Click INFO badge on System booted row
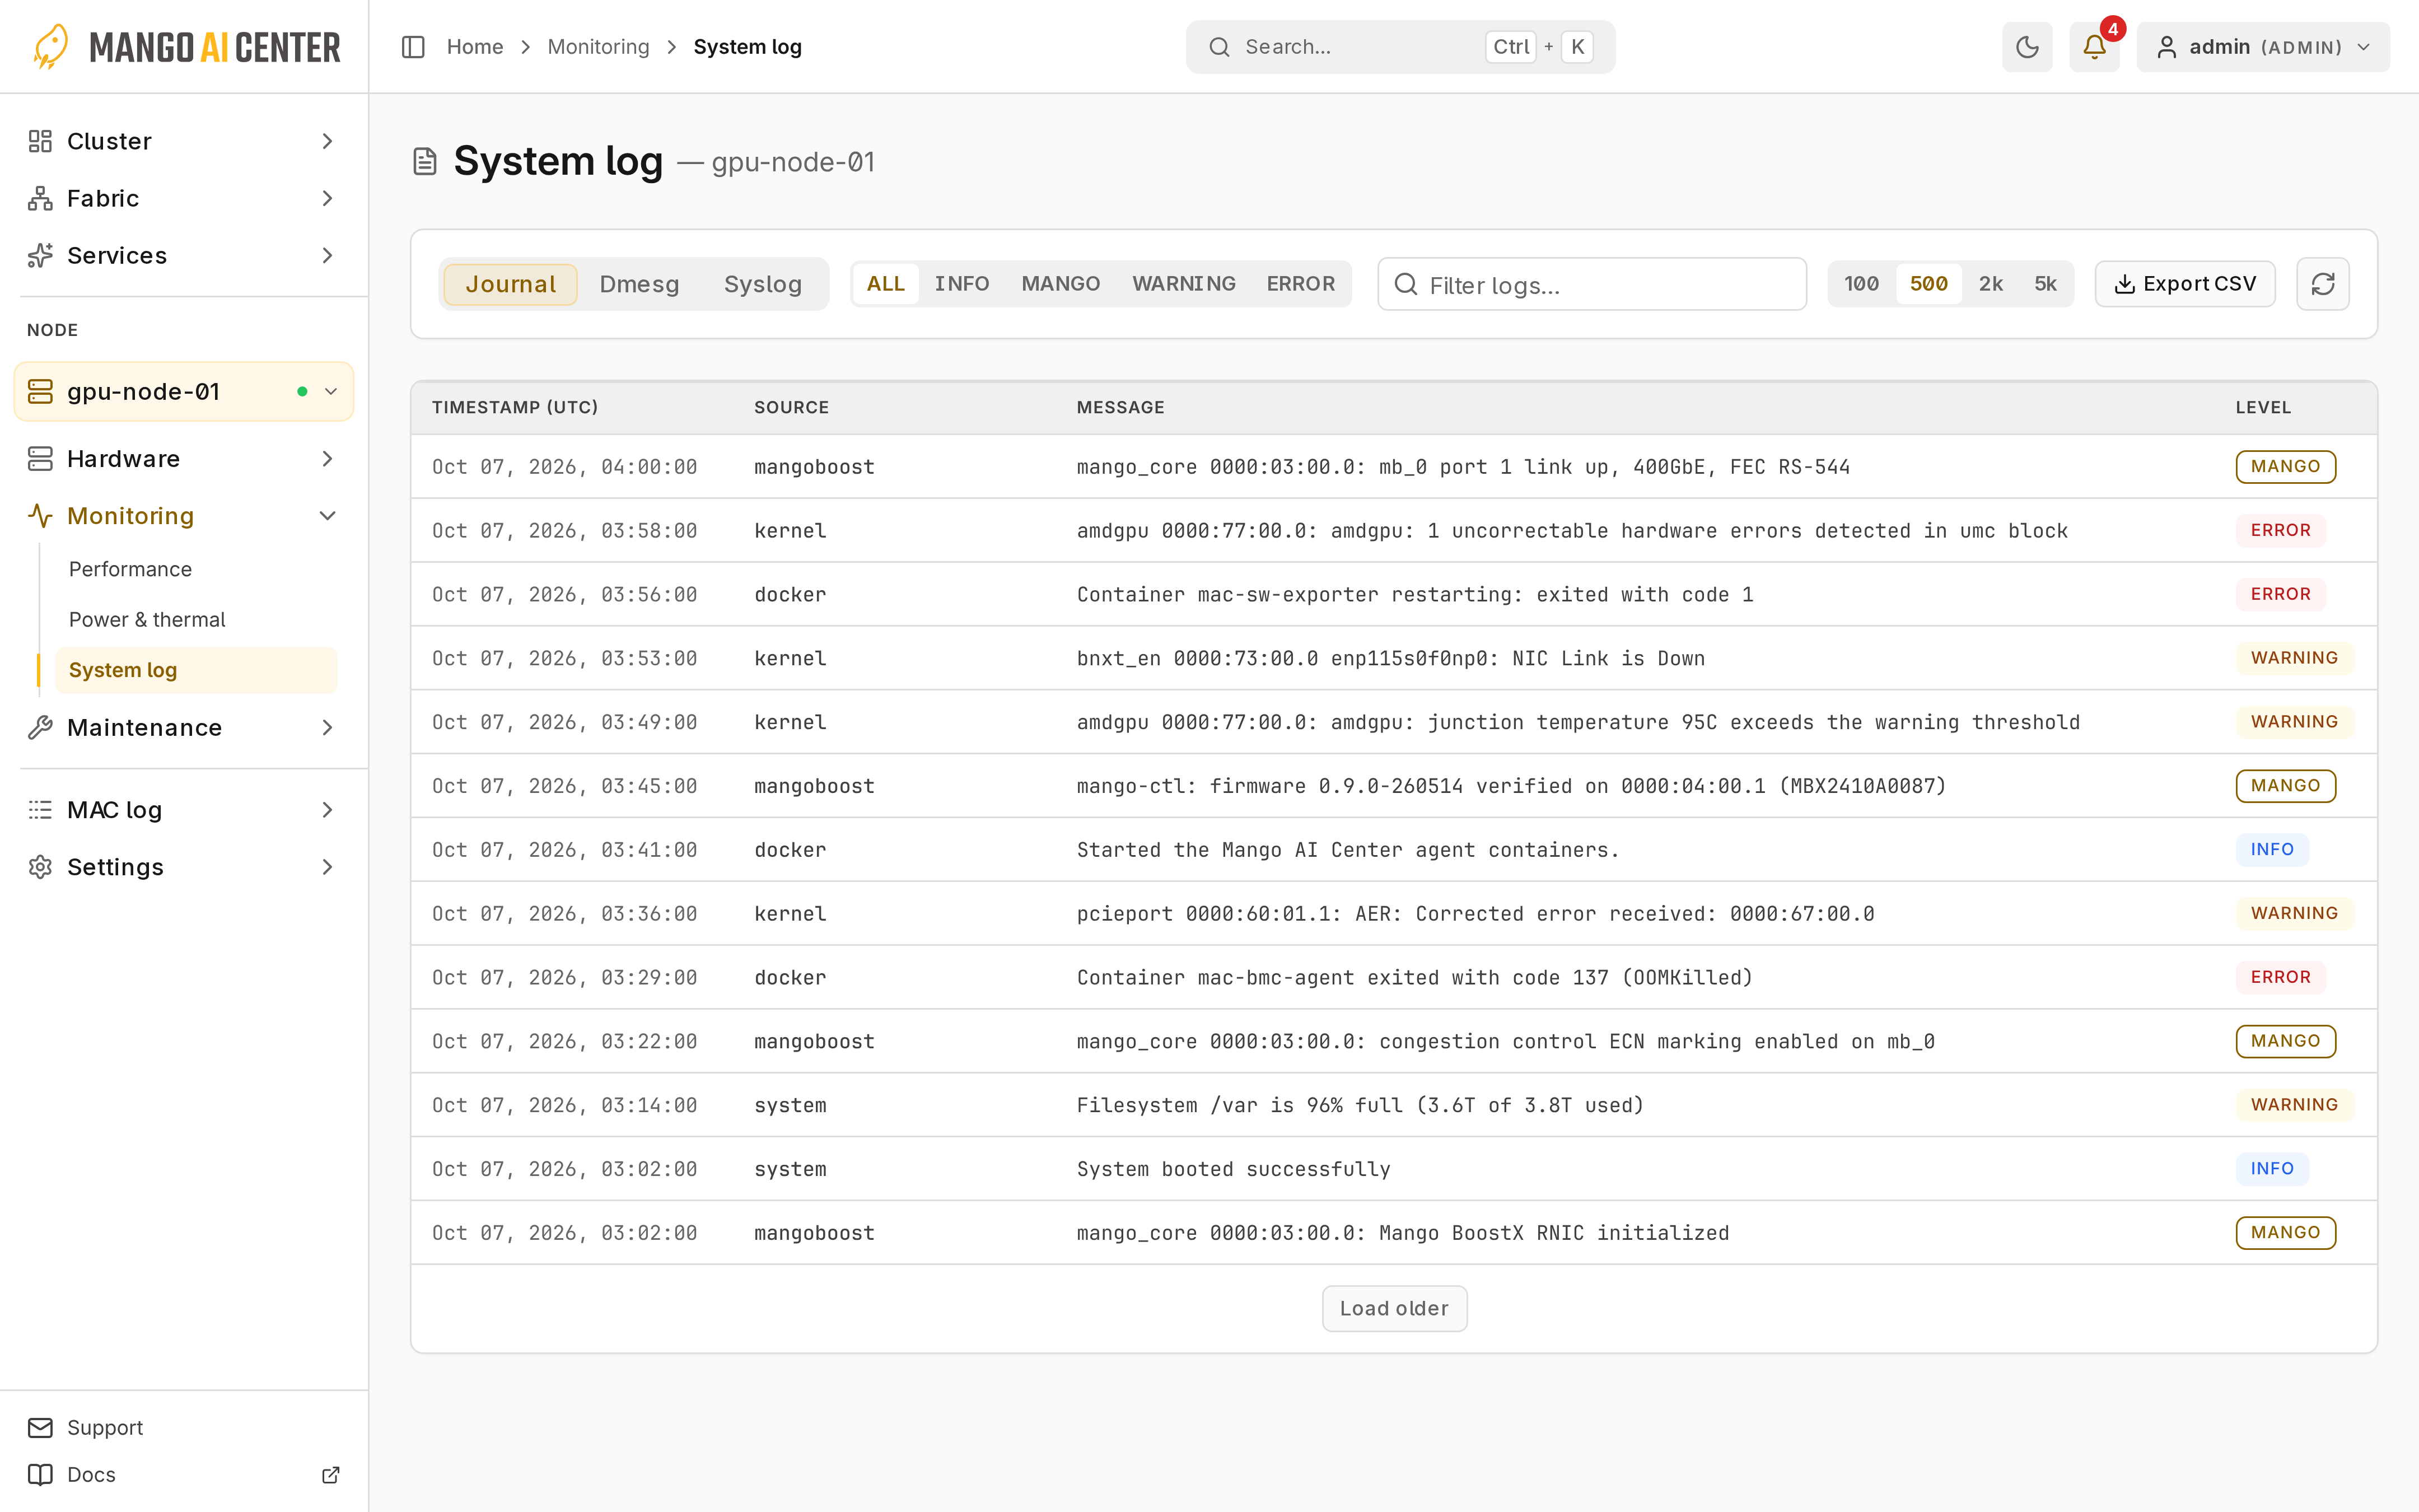Image resolution: width=2419 pixels, height=1512 pixels. coord(2272,1168)
